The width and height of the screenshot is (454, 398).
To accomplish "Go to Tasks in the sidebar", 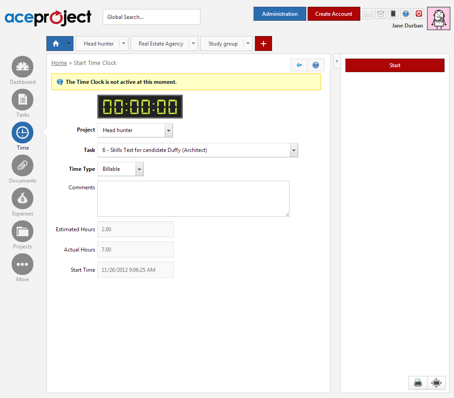I will [23, 100].
